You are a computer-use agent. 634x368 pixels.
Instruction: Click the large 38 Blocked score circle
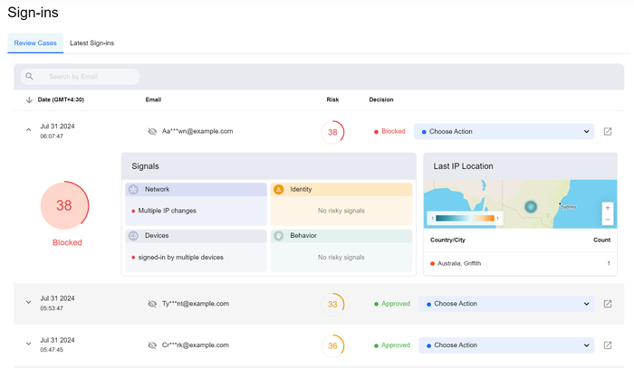(x=64, y=205)
